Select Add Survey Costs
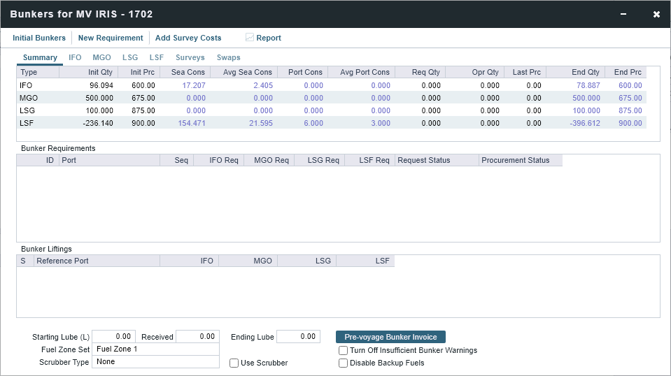 point(188,38)
